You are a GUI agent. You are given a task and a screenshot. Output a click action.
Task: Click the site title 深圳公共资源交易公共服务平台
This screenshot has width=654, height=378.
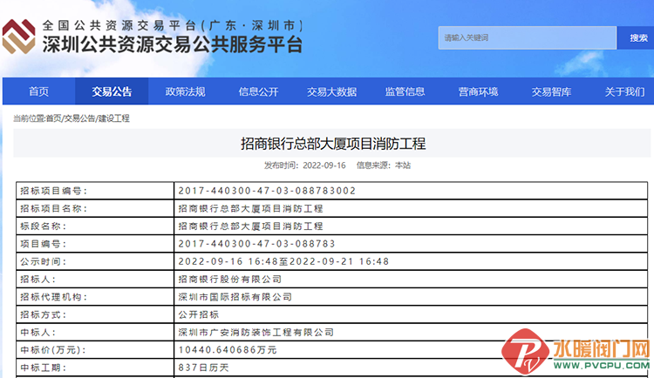(x=173, y=44)
